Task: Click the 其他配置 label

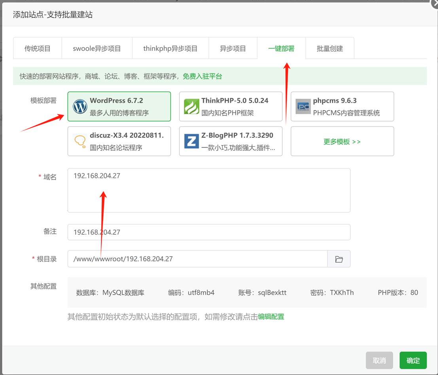Action: 43,286
